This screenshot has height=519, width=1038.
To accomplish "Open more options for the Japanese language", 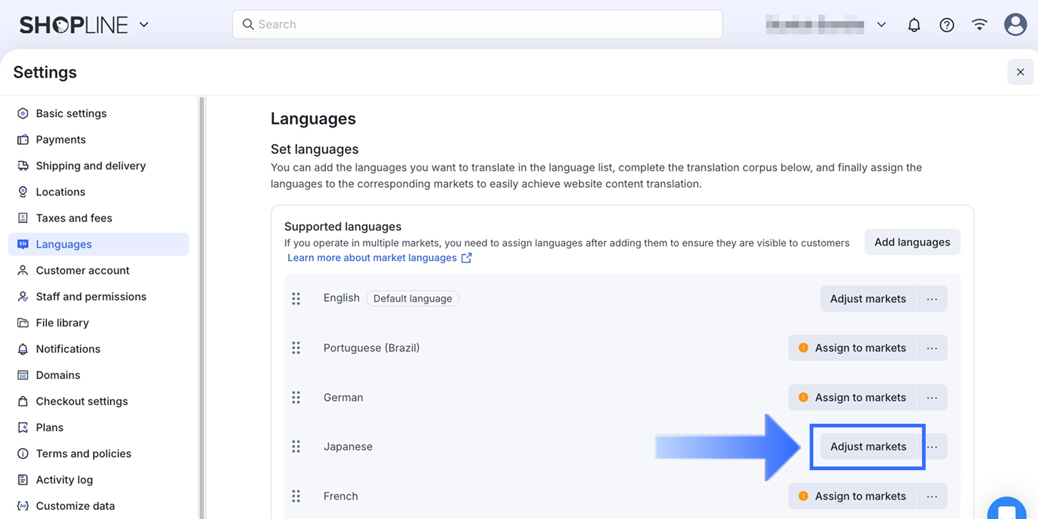I will (x=933, y=447).
